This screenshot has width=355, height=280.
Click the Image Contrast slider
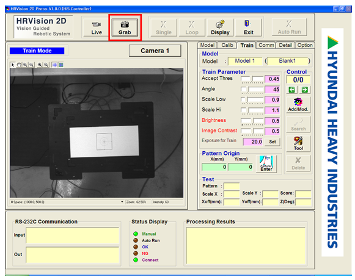pos(252,132)
